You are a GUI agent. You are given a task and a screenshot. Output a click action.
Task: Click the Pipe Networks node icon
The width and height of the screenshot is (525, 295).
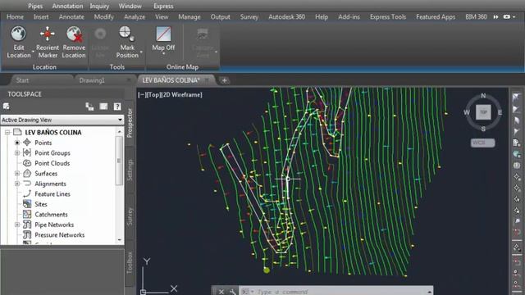27,225
